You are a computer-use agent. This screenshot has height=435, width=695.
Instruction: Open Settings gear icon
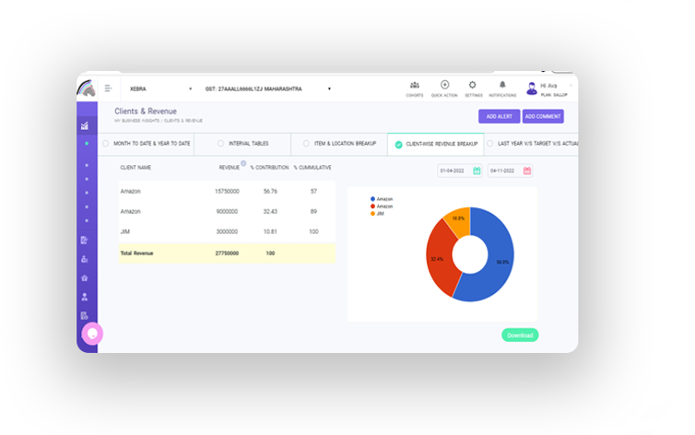tap(473, 86)
